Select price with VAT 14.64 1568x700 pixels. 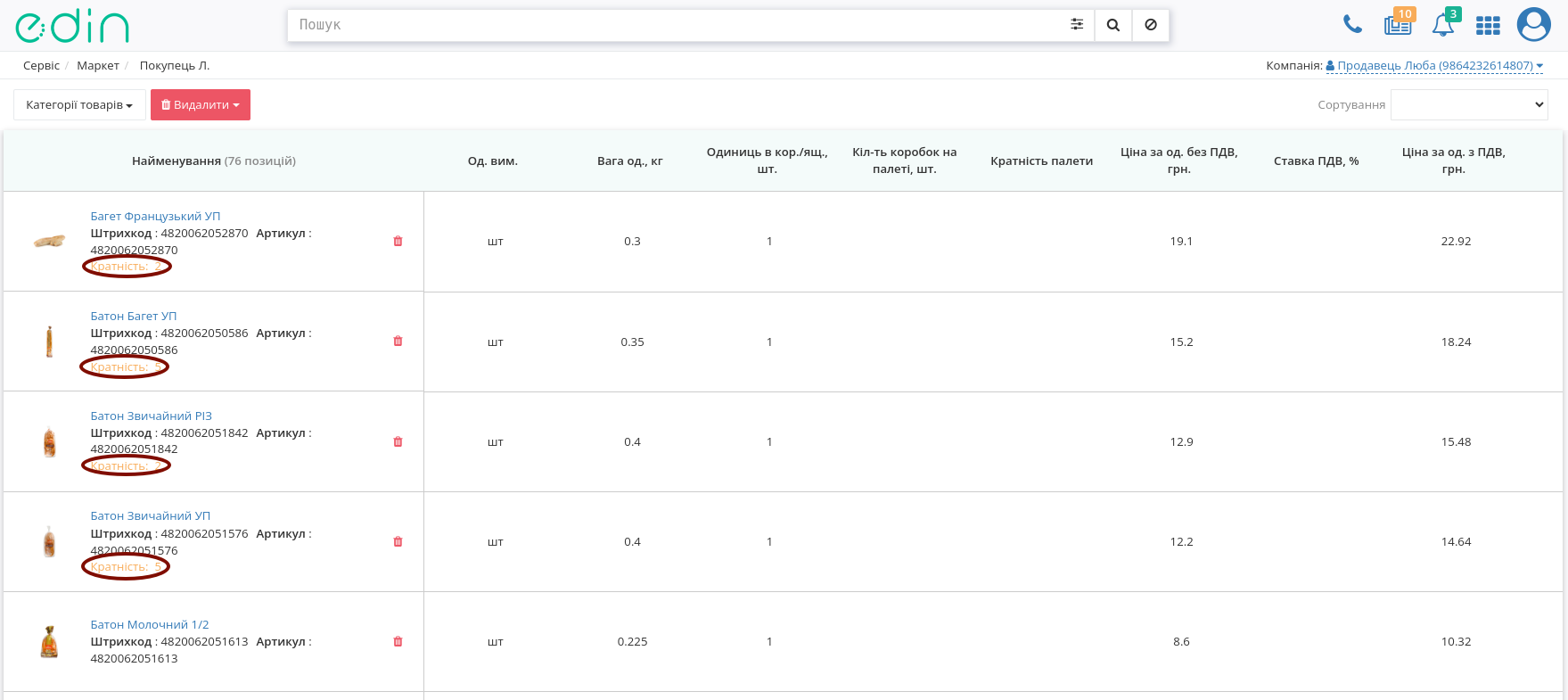1456,541
